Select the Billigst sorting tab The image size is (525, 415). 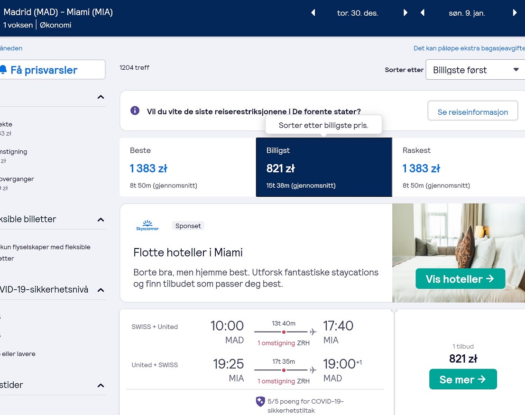[324, 167]
